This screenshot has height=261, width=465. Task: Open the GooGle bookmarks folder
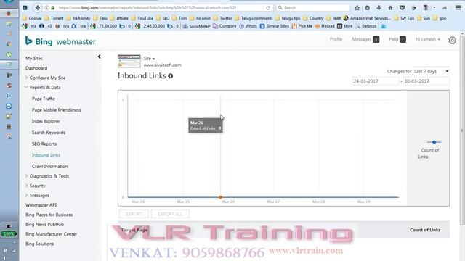pyautogui.click(x=32, y=18)
